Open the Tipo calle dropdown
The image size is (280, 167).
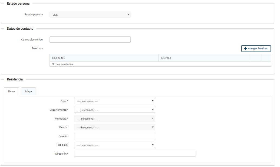[114, 145]
